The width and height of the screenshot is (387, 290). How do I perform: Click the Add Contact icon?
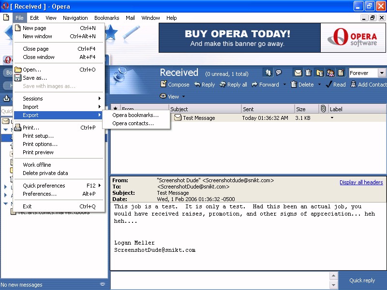pos(353,85)
